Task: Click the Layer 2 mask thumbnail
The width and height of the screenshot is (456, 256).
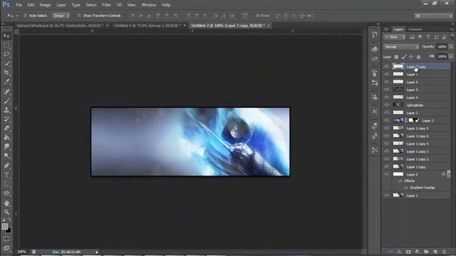Action: 413,120
